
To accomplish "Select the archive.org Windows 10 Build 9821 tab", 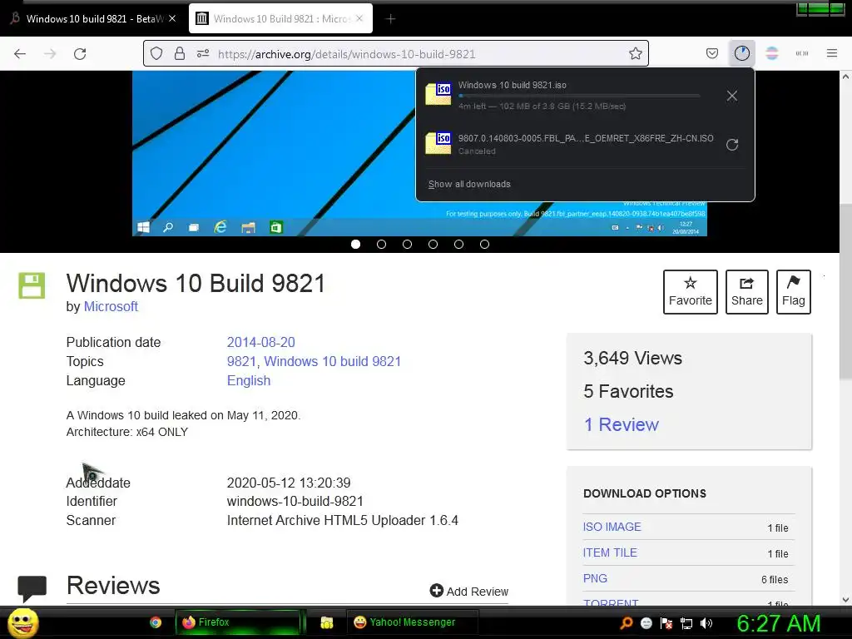I will tap(280, 19).
